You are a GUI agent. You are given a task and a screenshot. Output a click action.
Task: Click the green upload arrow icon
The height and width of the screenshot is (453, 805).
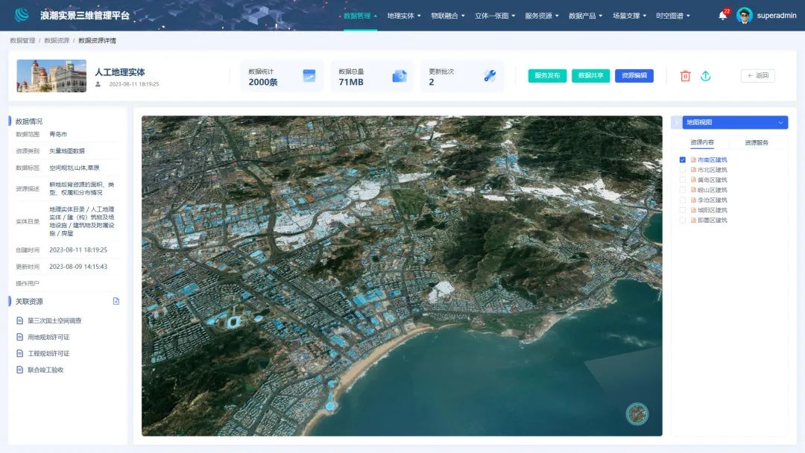[x=705, y=76]
